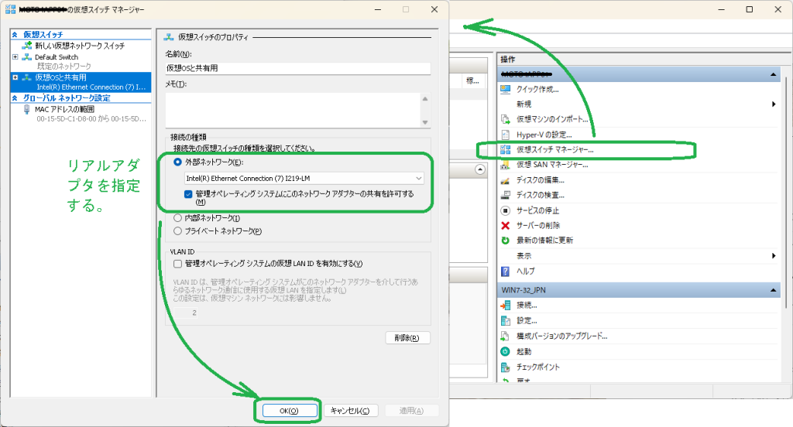Select the プライベート ネットワーク radio button
The image size is (793, 427).
click(178, 231)
